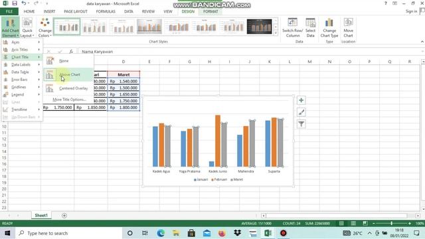The height and width of the screenshot is (239, 425).
Task: Open the Axes submenu
Action: (22, 42)
